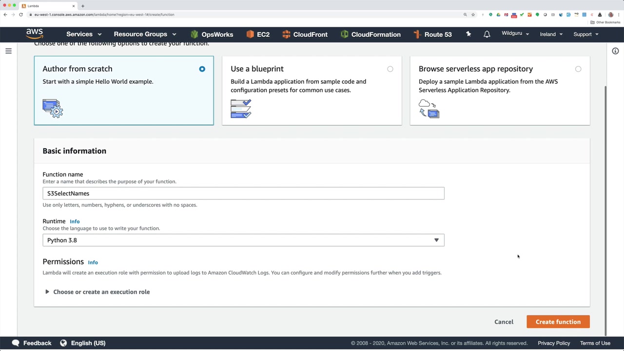
Task: Open the notifications bell
Action: coord(487,34)
